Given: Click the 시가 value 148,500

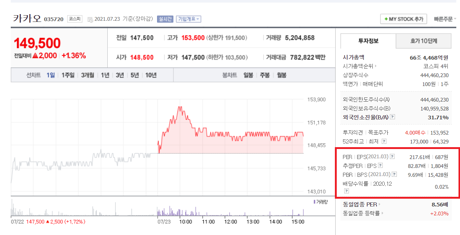Looking at the screenshot, I should click(142, 57).
